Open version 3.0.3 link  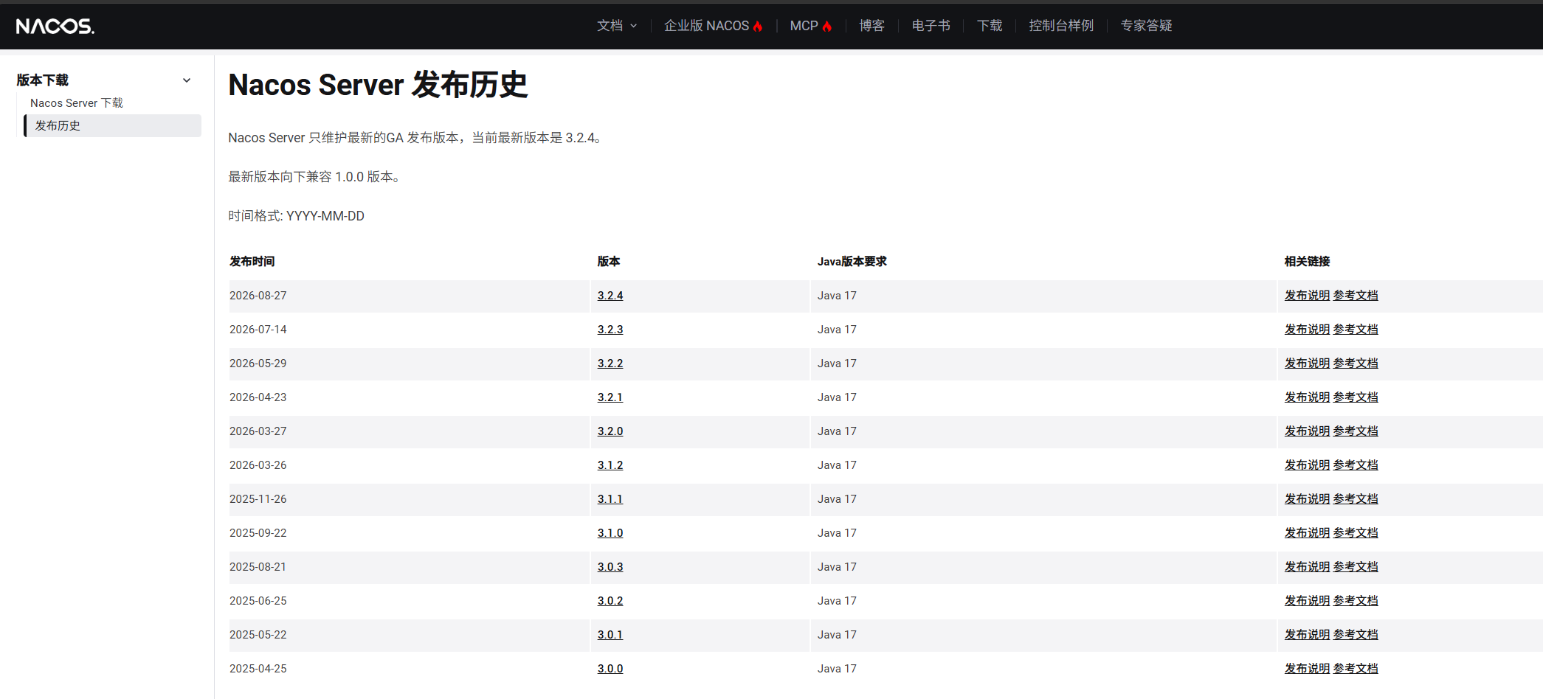click(x=610, y=567)
